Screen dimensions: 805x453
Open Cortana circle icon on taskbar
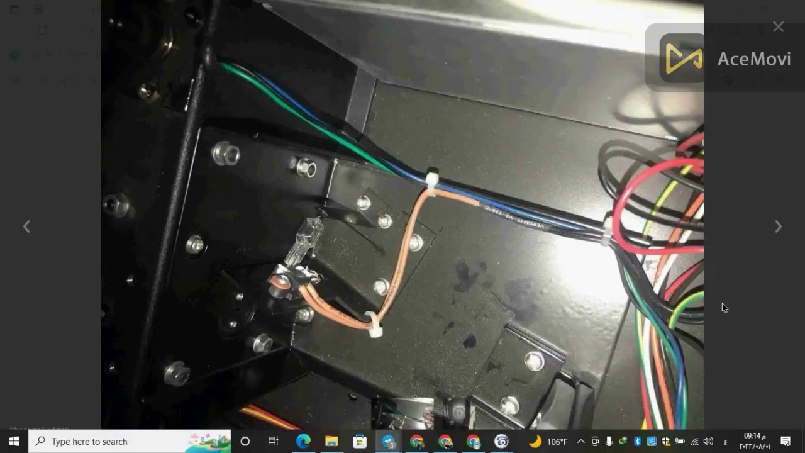pos(245,441)
